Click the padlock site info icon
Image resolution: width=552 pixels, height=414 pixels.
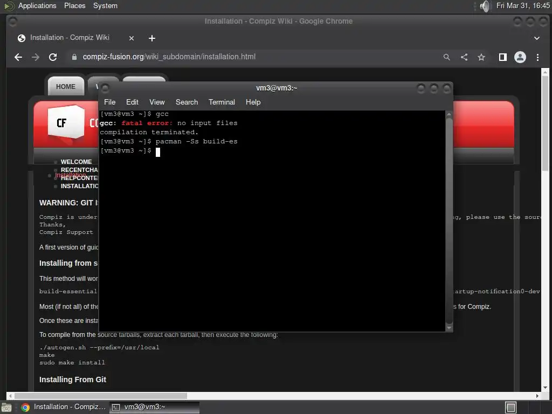tap(74, 57)
